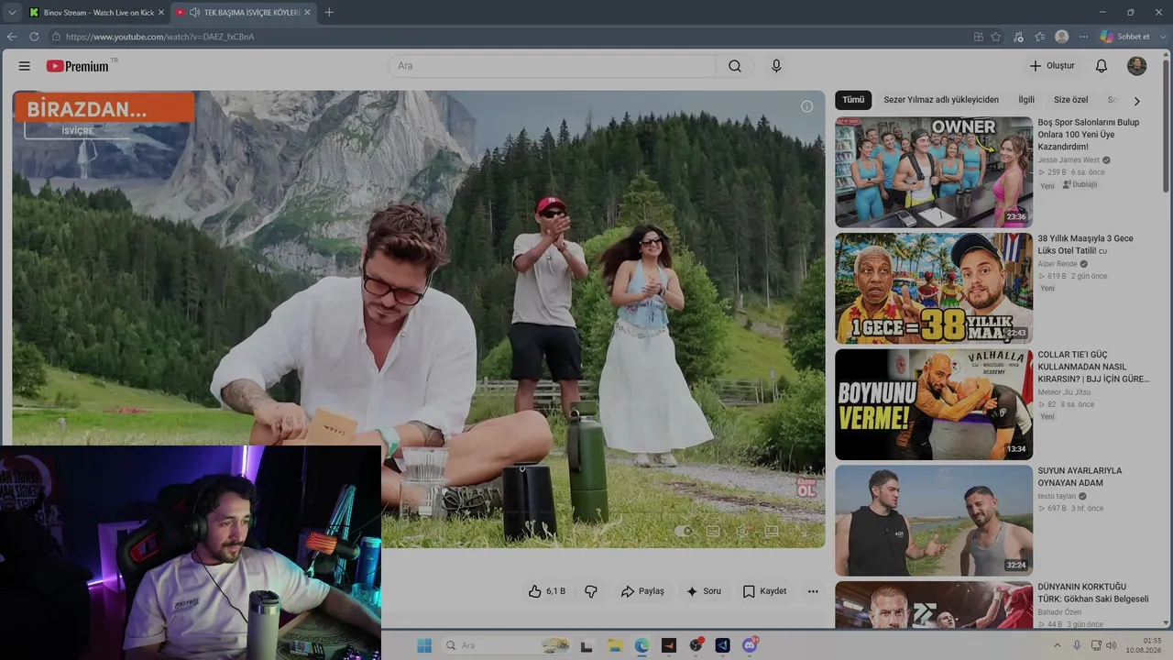This screenshot has width=1173, height=660.
Task: Expand more filter chips with the arrow
Action: 1136,101
